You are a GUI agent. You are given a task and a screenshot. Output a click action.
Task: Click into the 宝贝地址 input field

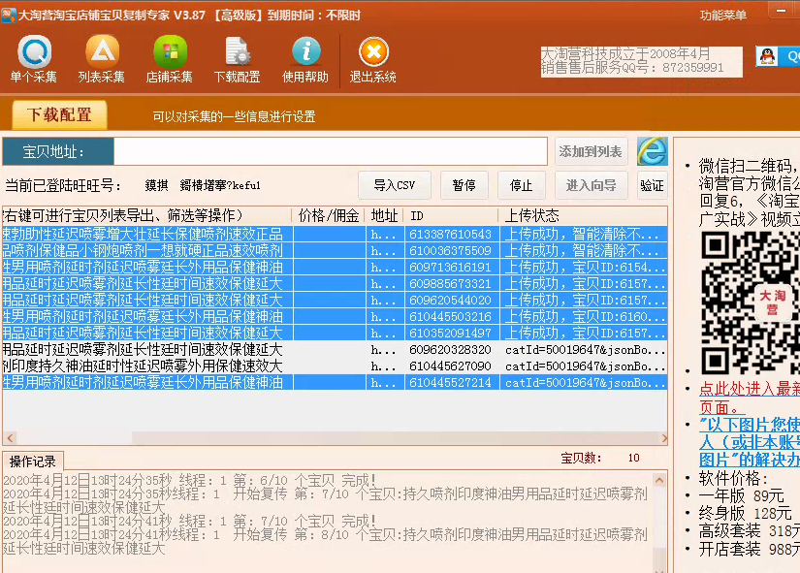point(331,151)
